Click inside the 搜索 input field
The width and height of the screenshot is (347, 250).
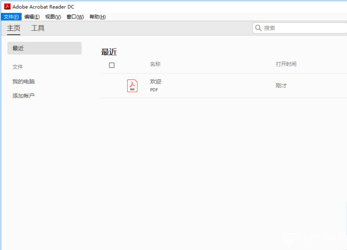(x=300, y=28)
